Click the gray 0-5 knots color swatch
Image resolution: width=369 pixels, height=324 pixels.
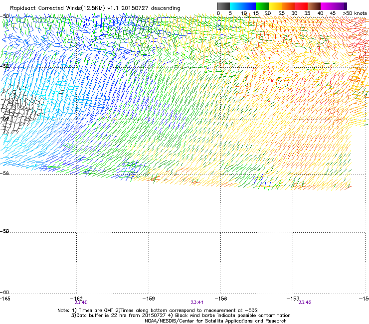[x=223, y=6]
